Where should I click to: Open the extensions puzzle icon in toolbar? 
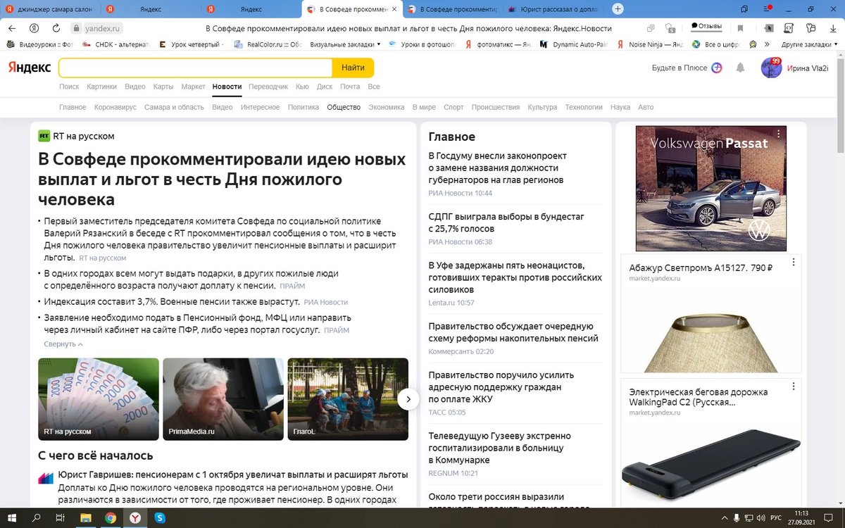(x=812, y=29)
